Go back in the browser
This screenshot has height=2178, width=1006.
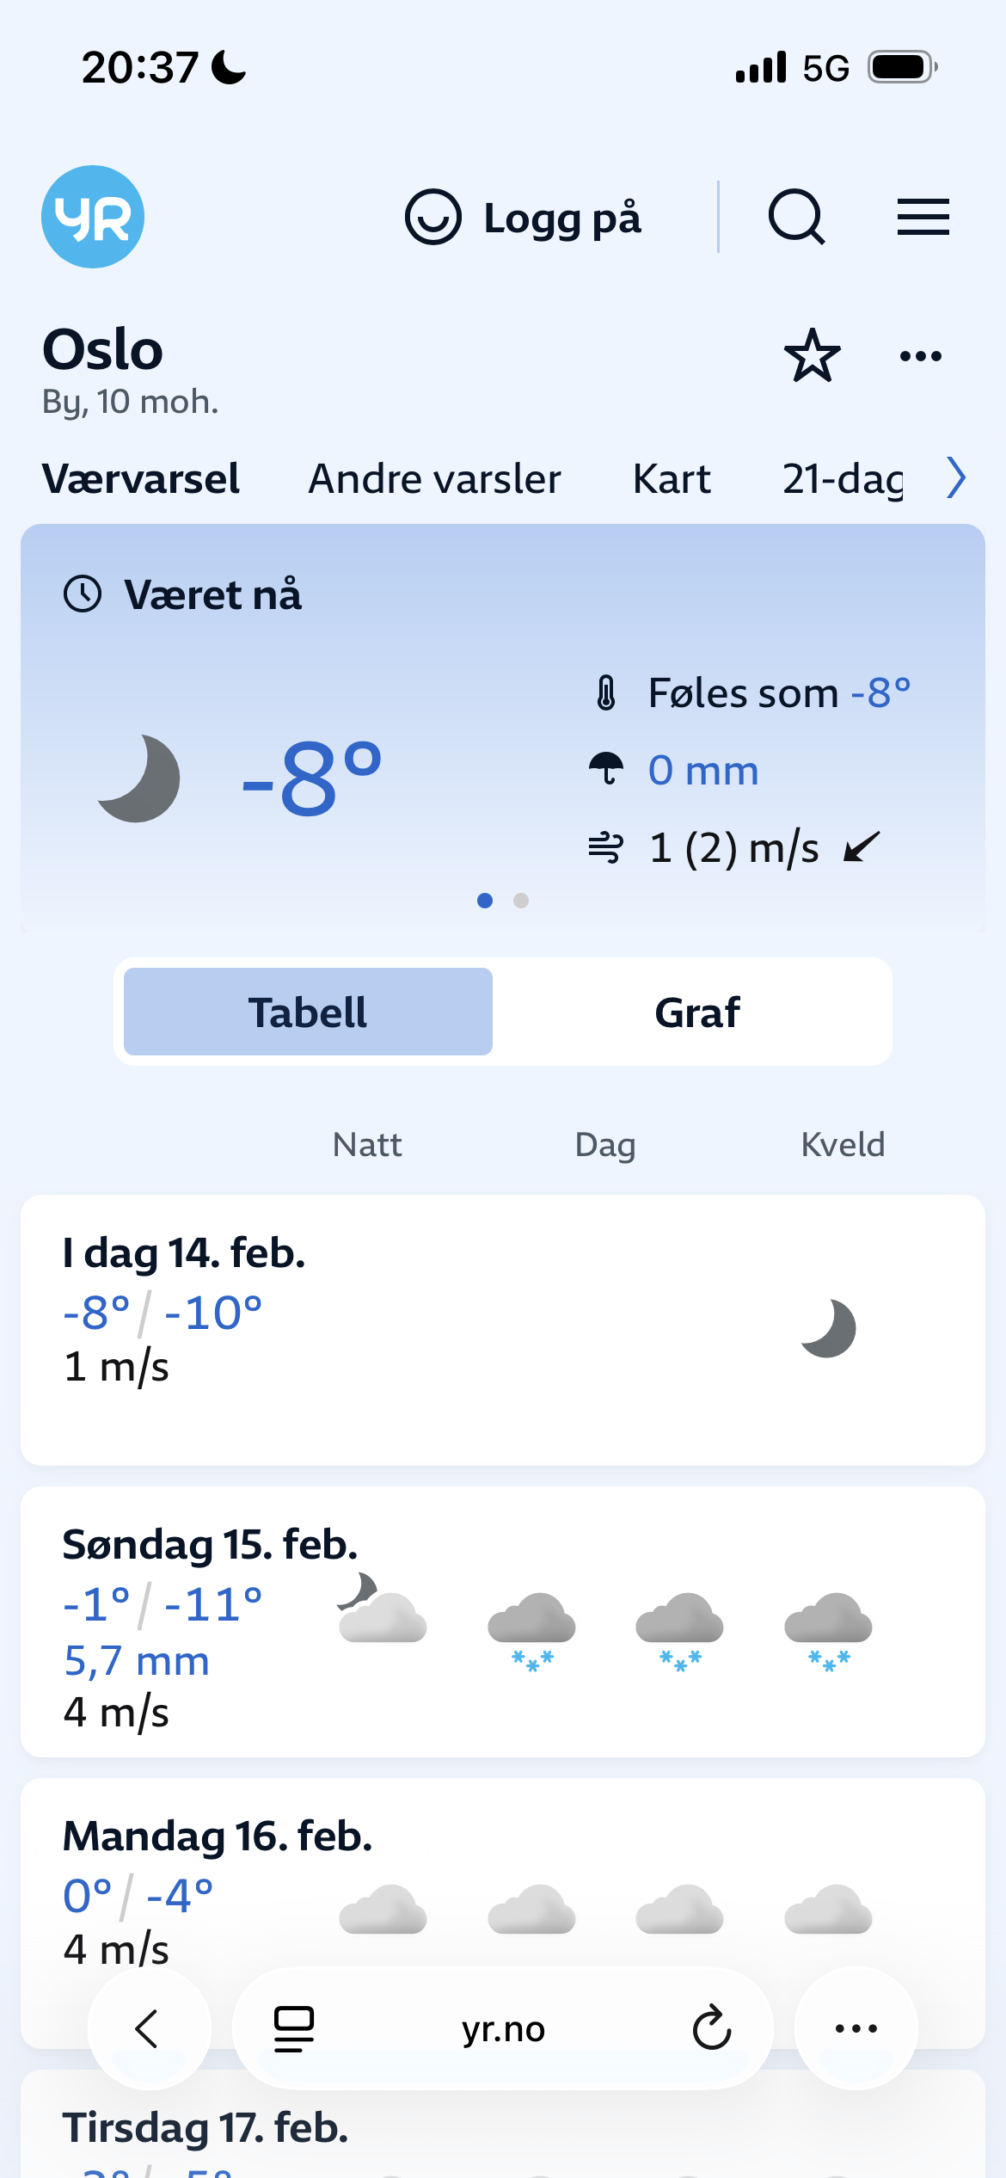149,2027
